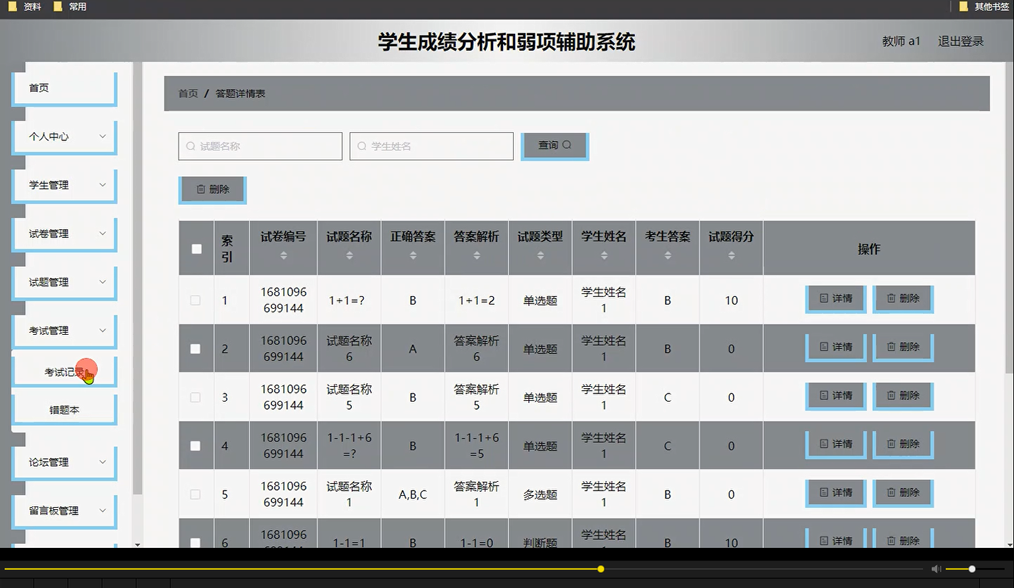Image resolution: width=1014 pixels, height=588 pixels.
Task: Sort by 试卷编号 column arrows
Action: pyautogui.click(x=284, y=255)
